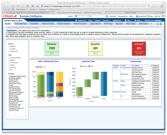Viewport: 167px width, 135px height.
Task: Click the browser forward arrow button
Action: point(8,6)
